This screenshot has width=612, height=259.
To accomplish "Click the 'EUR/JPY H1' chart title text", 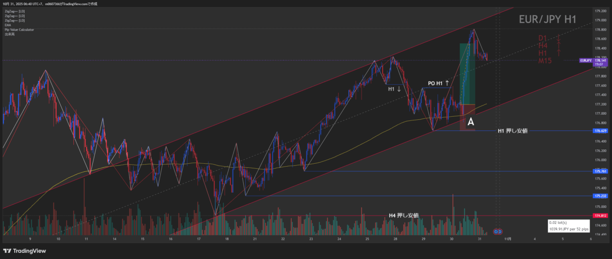I will [547, 19].
